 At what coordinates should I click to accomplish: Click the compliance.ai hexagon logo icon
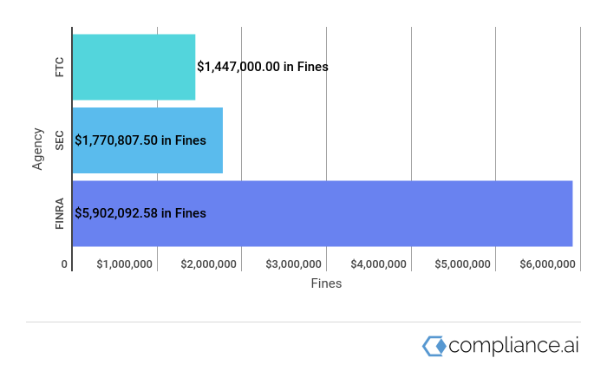point(434,346)
